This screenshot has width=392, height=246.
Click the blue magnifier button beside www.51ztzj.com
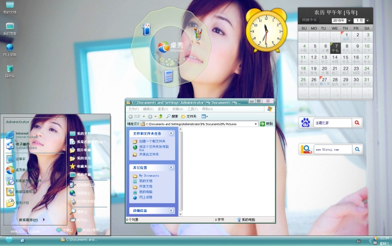357,149
